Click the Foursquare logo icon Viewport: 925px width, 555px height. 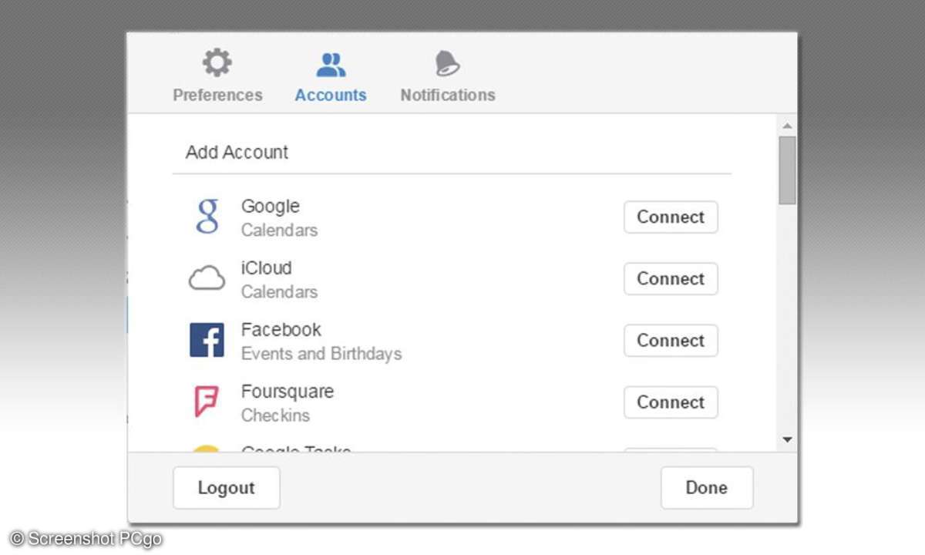click(207, 402)
